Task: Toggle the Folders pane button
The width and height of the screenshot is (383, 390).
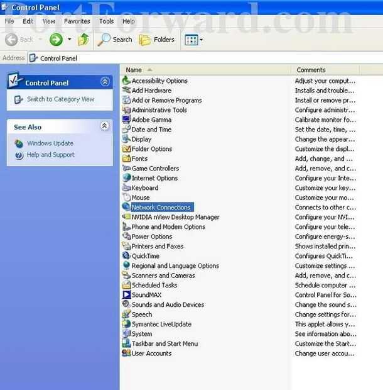Action: (x=156, y=40)
